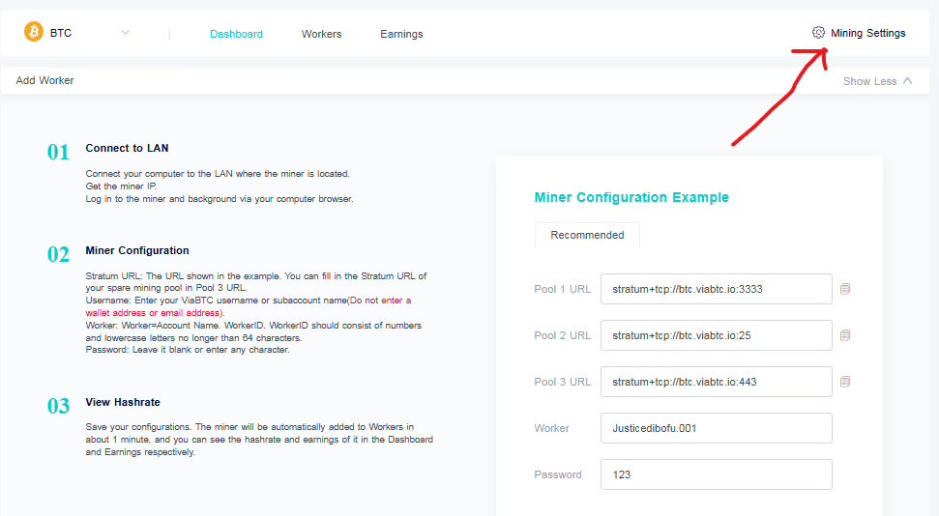Copy the Pool 2 URL
Screen dimensions: 939x516
[x=845, y=335]
